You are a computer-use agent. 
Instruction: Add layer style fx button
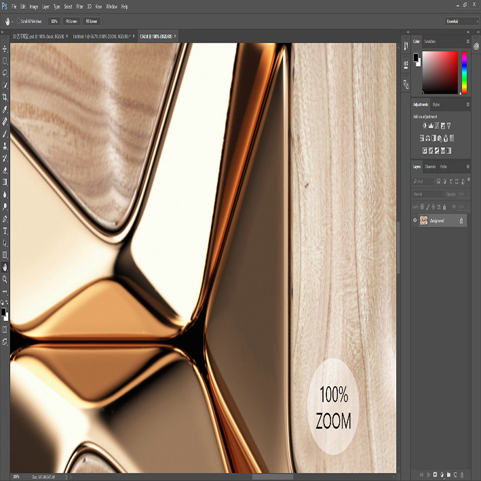pos(429,475)
